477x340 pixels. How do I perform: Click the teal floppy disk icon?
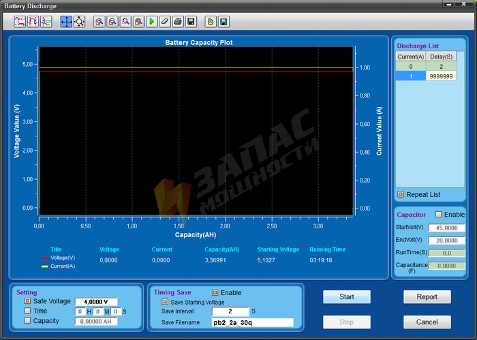tap(224, 22)
